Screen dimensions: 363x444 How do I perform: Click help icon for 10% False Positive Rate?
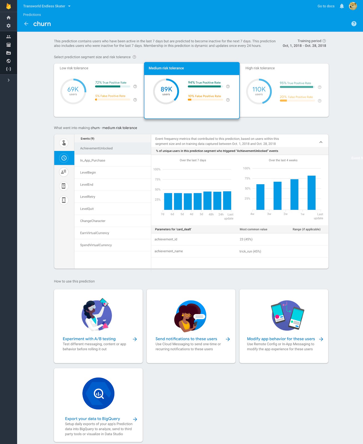(228, 100)
